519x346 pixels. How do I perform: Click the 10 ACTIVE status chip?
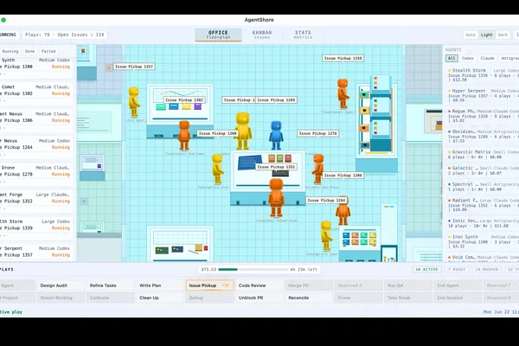tap(426, 270)
